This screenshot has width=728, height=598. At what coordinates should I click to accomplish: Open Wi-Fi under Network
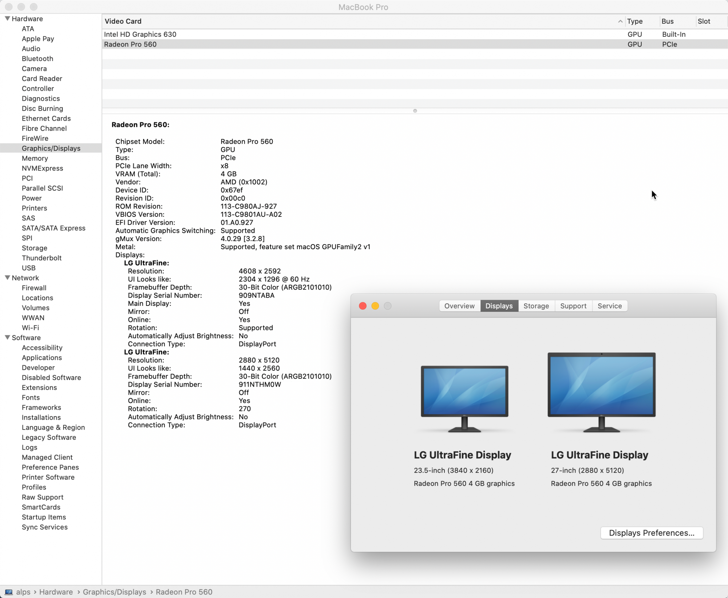(x=31, y=328)
